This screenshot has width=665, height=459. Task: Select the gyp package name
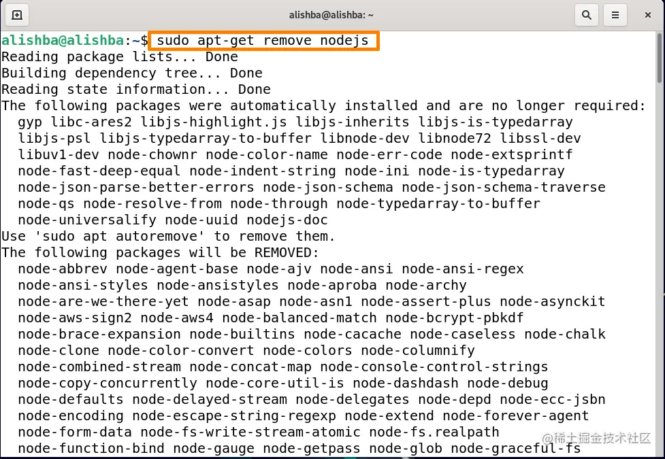[x=30, y=122]
